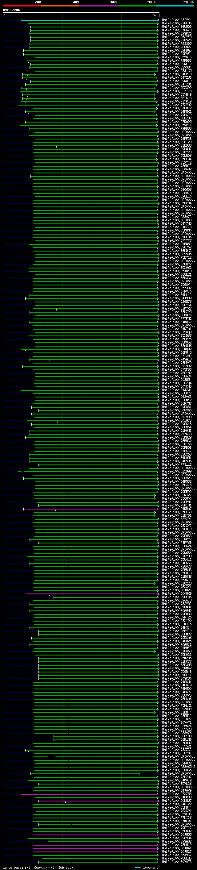Open hit UniRef100_A8IVY4
197x870 pixels.
[x=177, y=20]
